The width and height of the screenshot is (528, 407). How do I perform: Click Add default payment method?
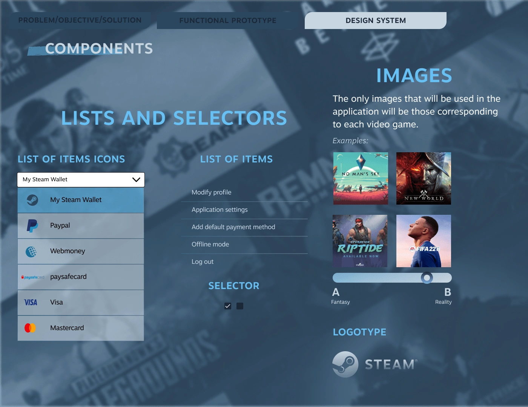tap(244, 227)
